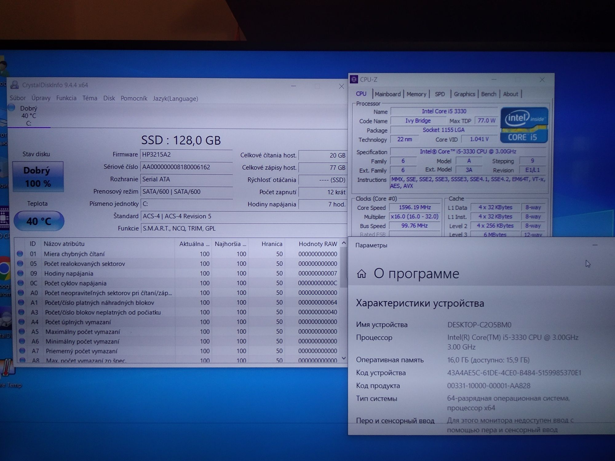Switch to the Mainboard tab in CPU-Z
615x461 pixels.
pos(387,94)
